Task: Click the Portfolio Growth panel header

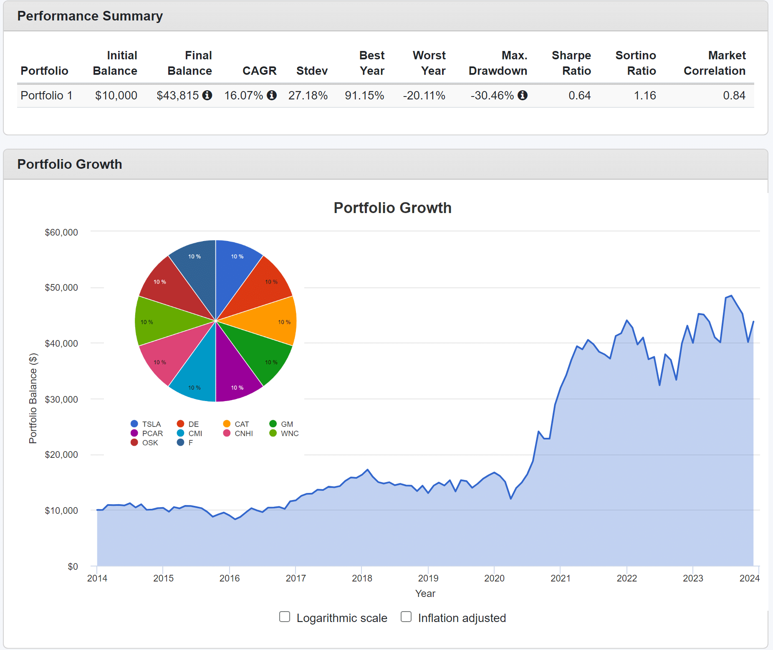Action: coord(70,164)
